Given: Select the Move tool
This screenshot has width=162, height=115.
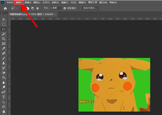Looking at the screenshot, I should [x=4, y=19].
